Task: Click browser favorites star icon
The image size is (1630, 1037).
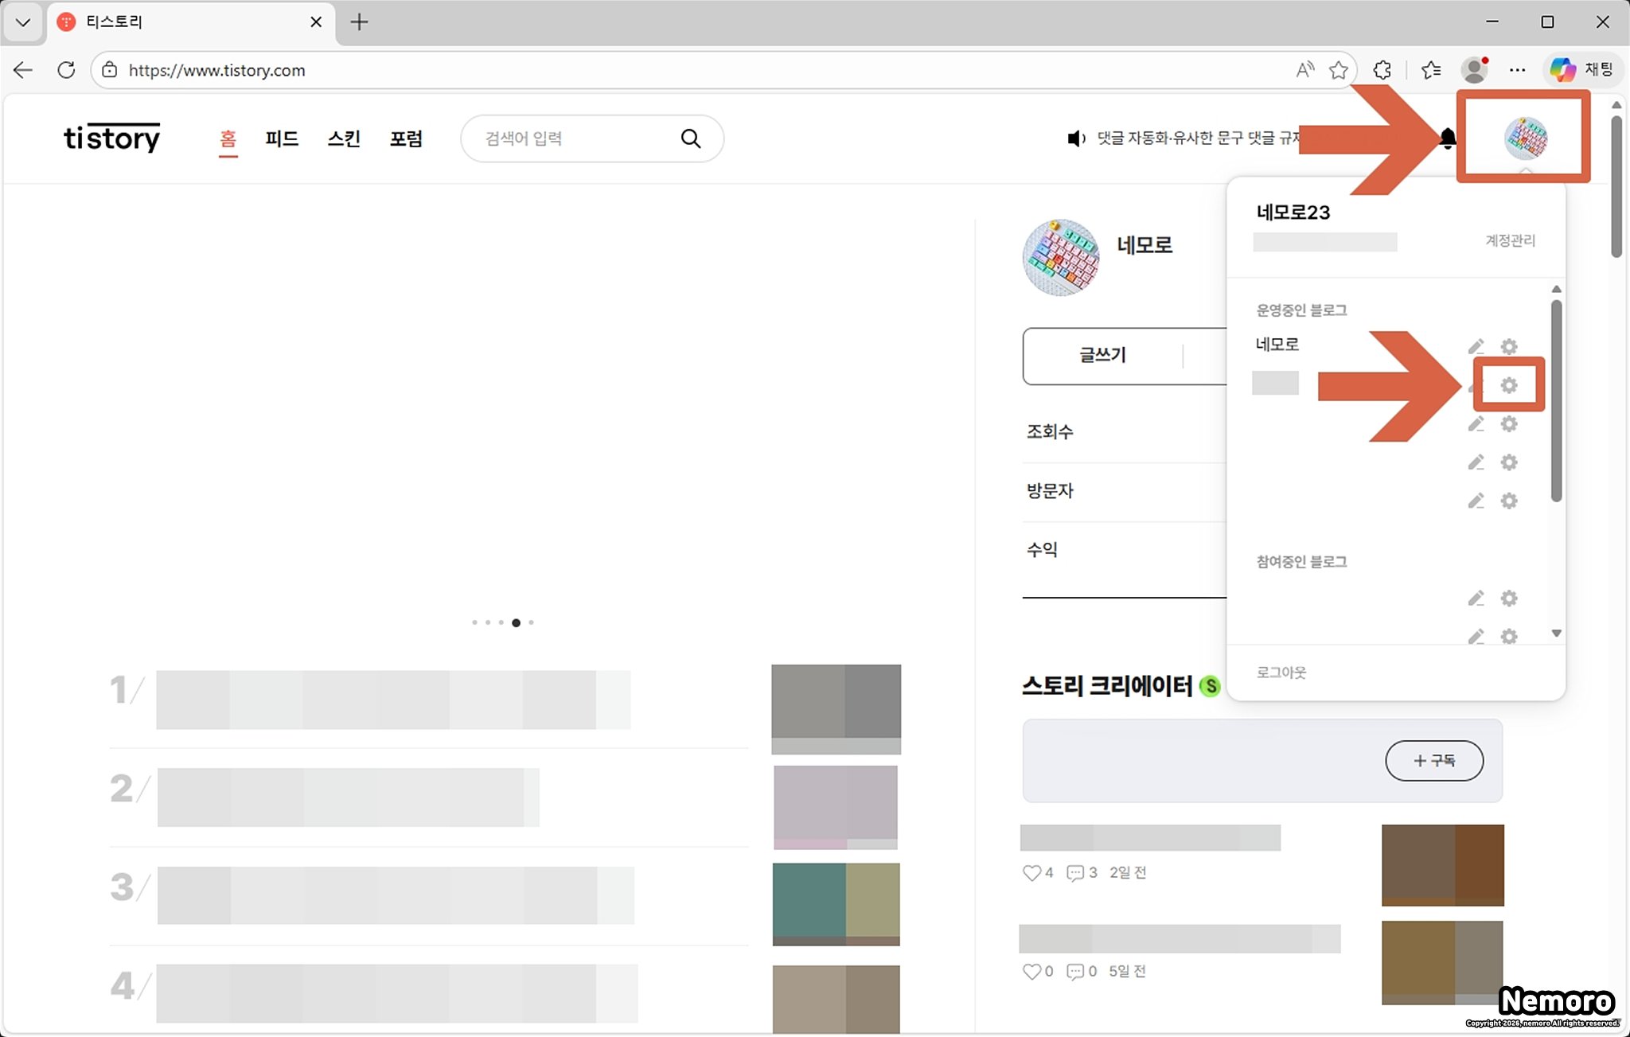Action: click(x=1338, y=70)
